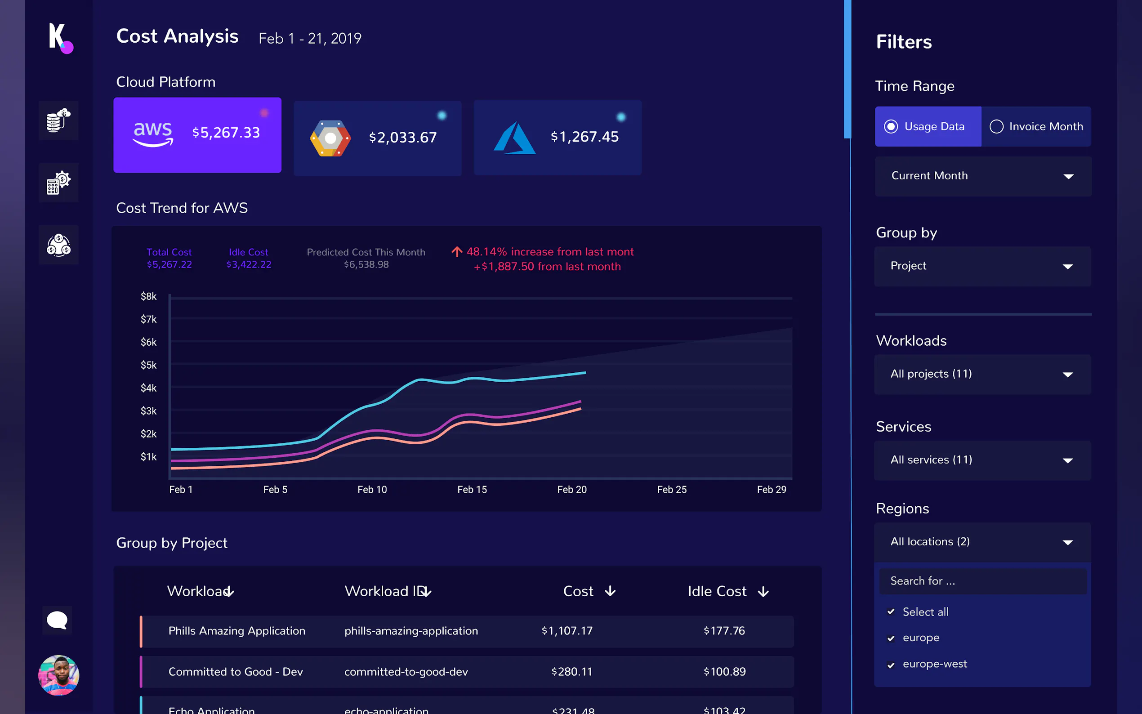The height and width of the screenshot is (714, 1142).
Task: Expand the Group by Project dropdown
Action: (x=982, y=266)
